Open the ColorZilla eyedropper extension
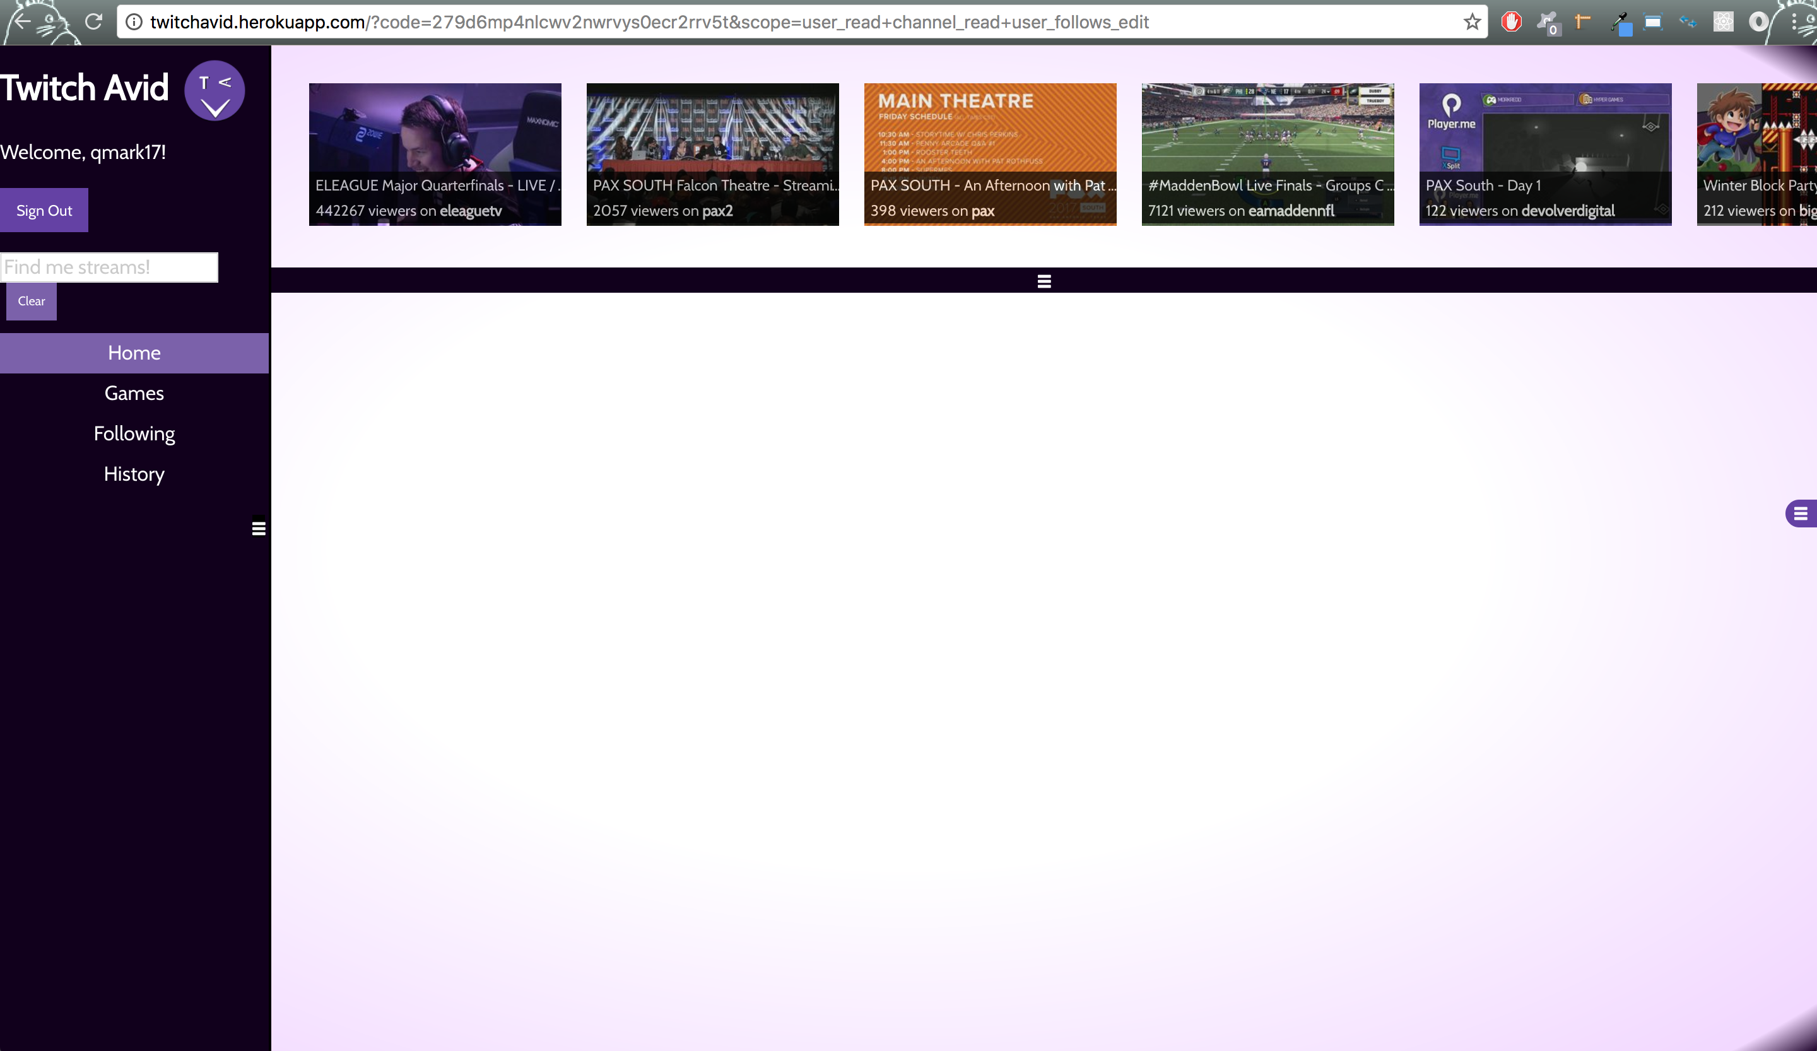The image size is (1817, 1051). [x=1620, y=22]
